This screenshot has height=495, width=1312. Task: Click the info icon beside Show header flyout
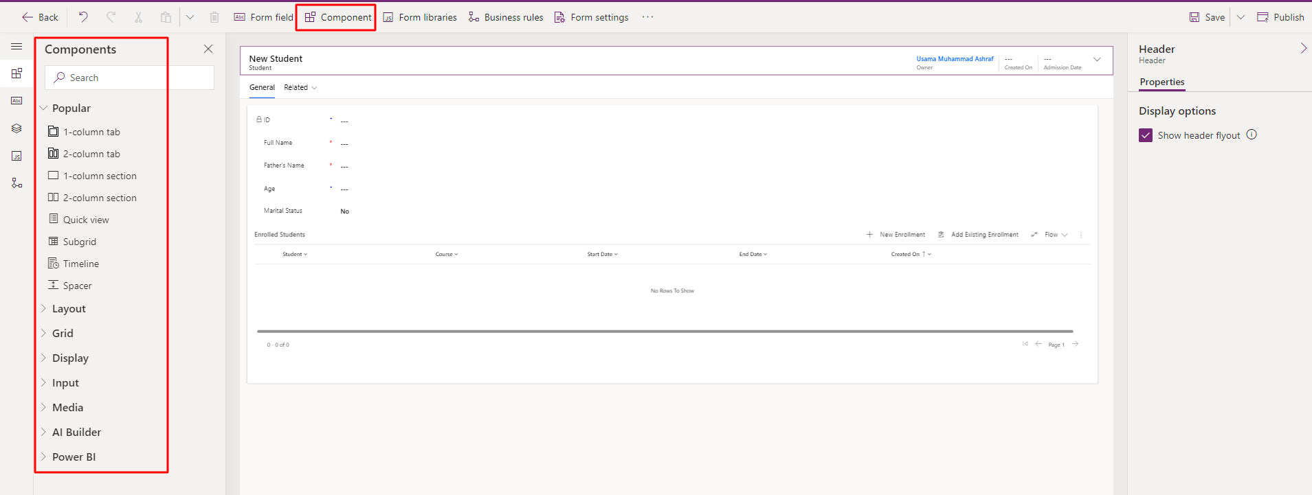tap(1252, 135)
